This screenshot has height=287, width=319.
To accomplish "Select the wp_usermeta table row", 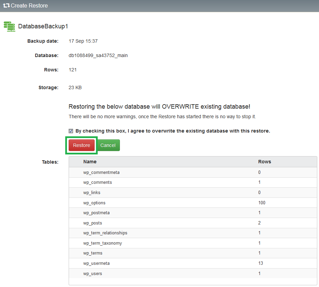I will [193, 263].
